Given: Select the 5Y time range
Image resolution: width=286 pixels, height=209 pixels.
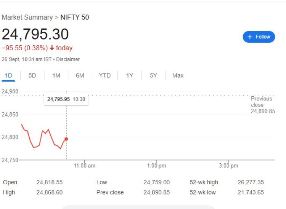Looking at the screenshot, I should coord(153,75).
